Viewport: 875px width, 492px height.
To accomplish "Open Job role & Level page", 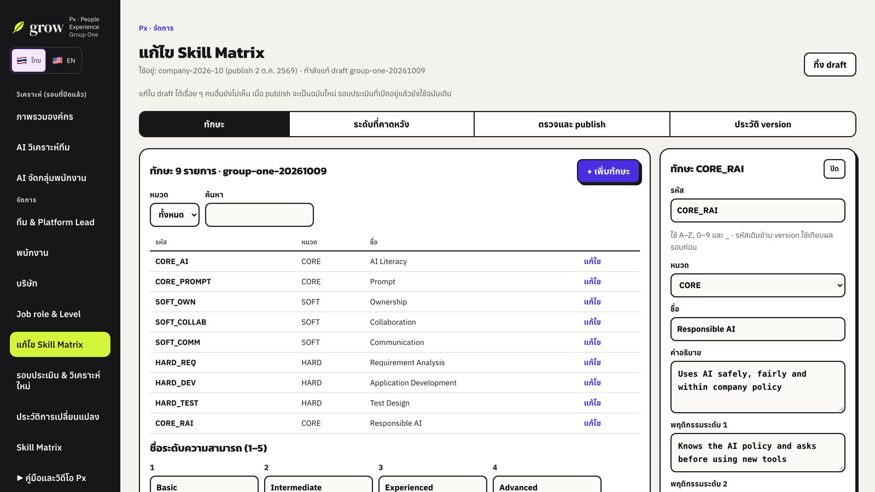I will (x=60, y=314).
